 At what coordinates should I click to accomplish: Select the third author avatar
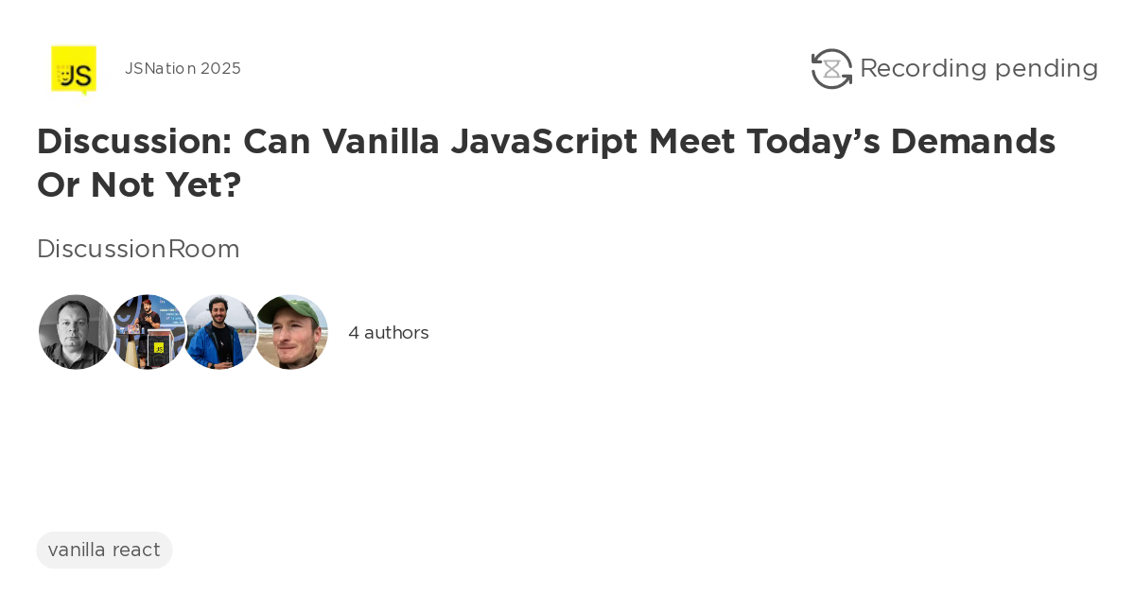pos(220,332)
